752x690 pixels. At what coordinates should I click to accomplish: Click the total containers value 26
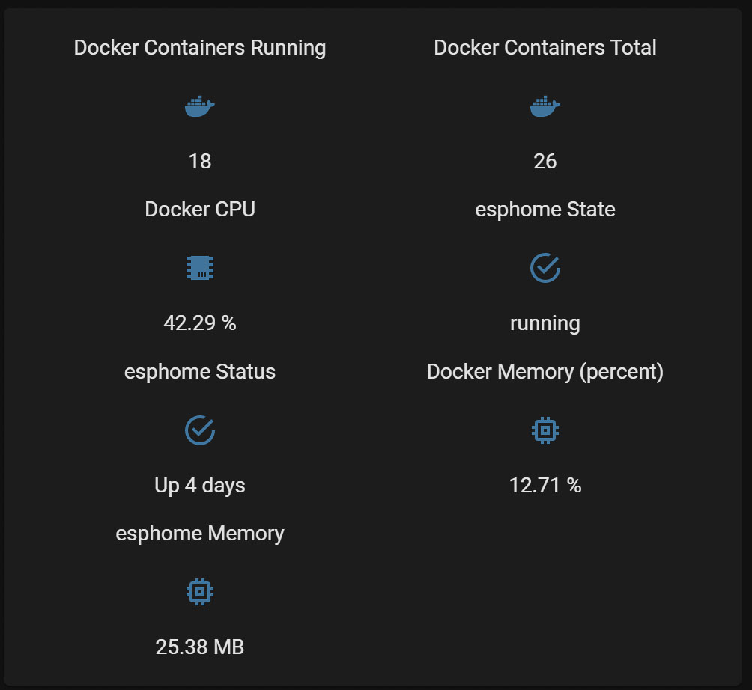[x=545, y=162]
